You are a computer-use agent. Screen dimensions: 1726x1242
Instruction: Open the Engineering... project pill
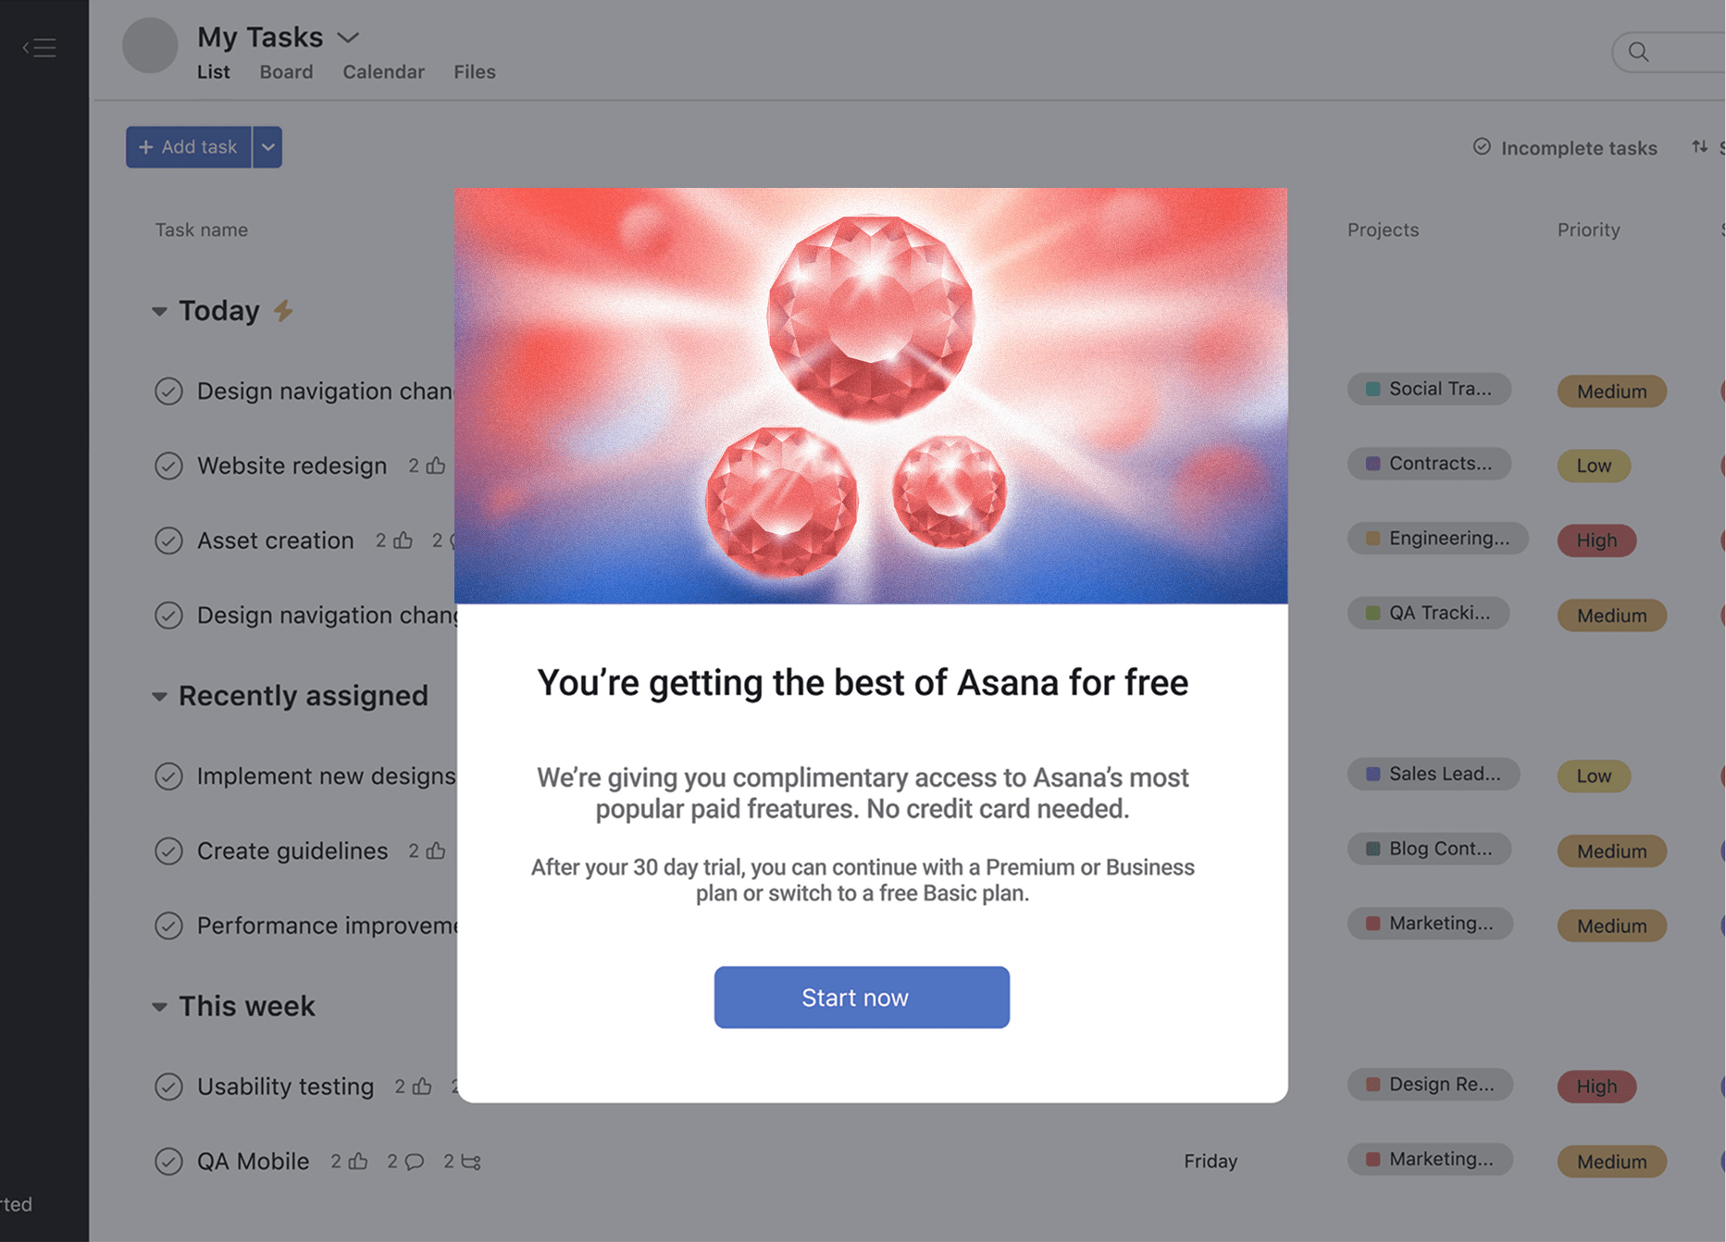1437,539
